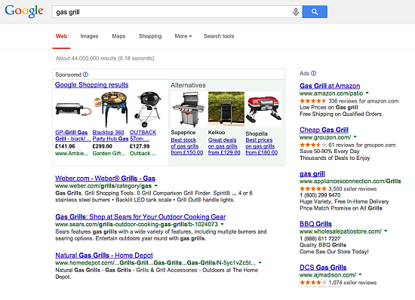This screenshot has height=300, width=415.
Task: Click the Supaprice stainless grill image
Action: [x=188, y=109]
